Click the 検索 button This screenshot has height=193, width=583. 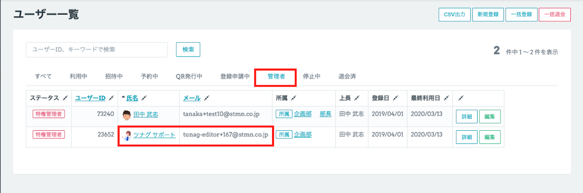coord(188,49)
